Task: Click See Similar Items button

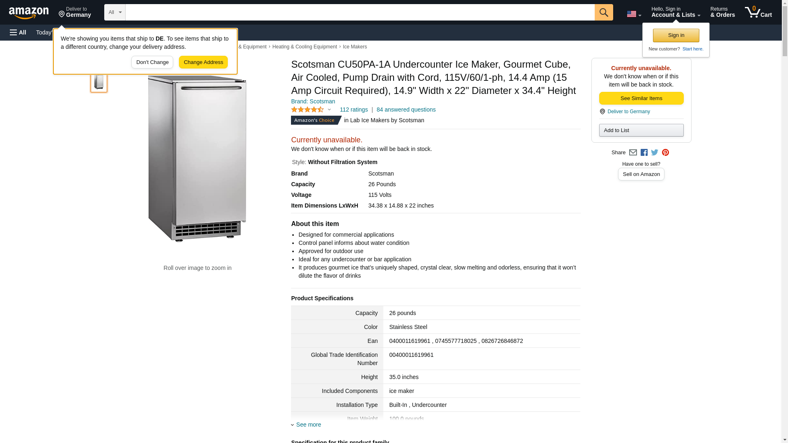Action: [x=641, y=98]
